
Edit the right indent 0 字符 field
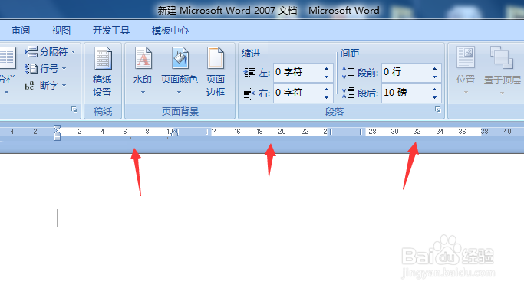coord(298,93)
